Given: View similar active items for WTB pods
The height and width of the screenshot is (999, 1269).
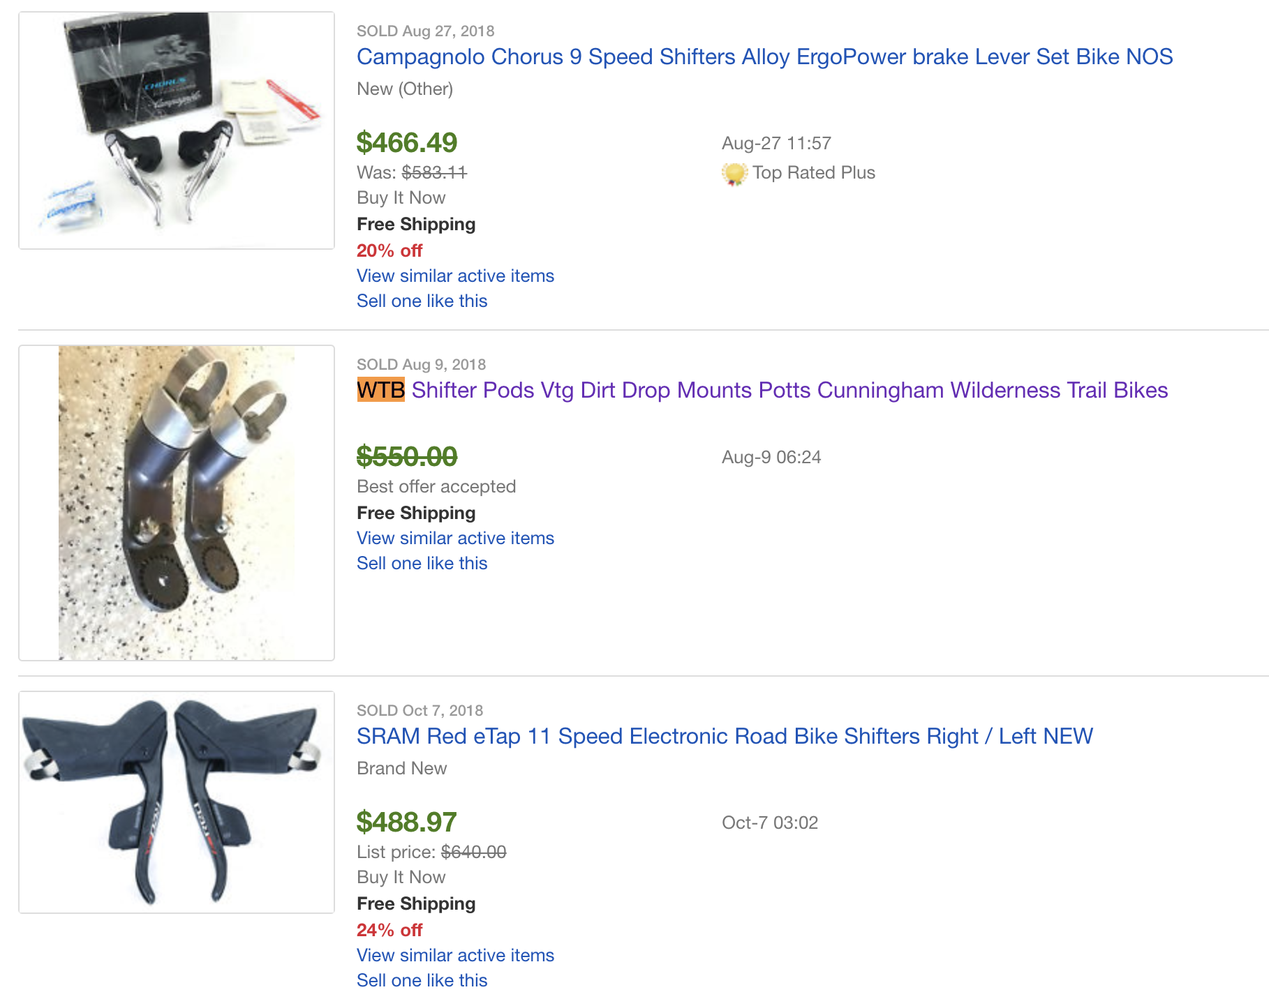Looking at the screenshot, I should [455, 538].
